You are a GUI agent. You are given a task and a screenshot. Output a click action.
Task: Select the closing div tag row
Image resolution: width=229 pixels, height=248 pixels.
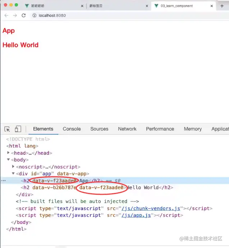(24, 194)
